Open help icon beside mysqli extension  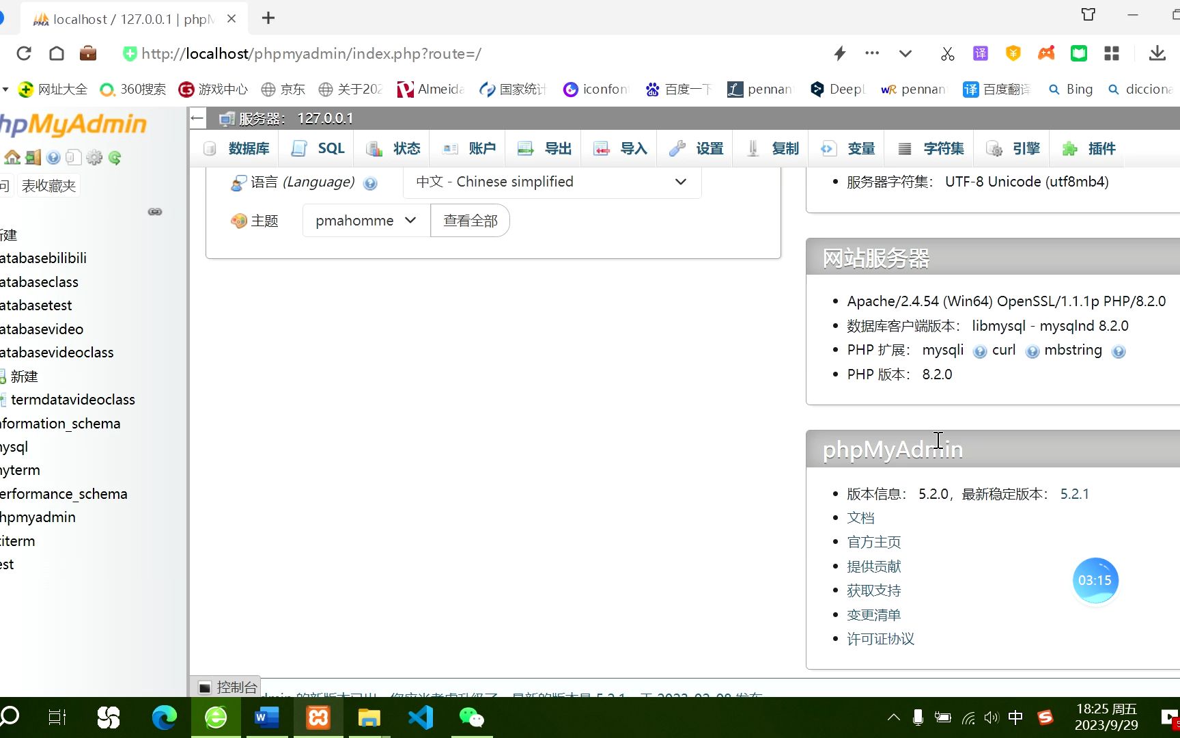[980, 351]
